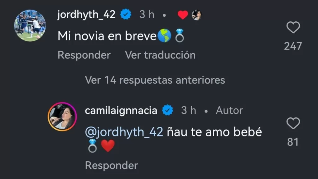Expand Ver 14 respuestas anteriores
Viewport: 318px width, 179px height.
pos(155,80)
